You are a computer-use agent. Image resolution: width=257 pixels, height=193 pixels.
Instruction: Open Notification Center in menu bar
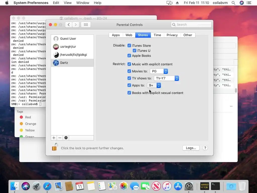pyautogui.click(x=249, y=3)
